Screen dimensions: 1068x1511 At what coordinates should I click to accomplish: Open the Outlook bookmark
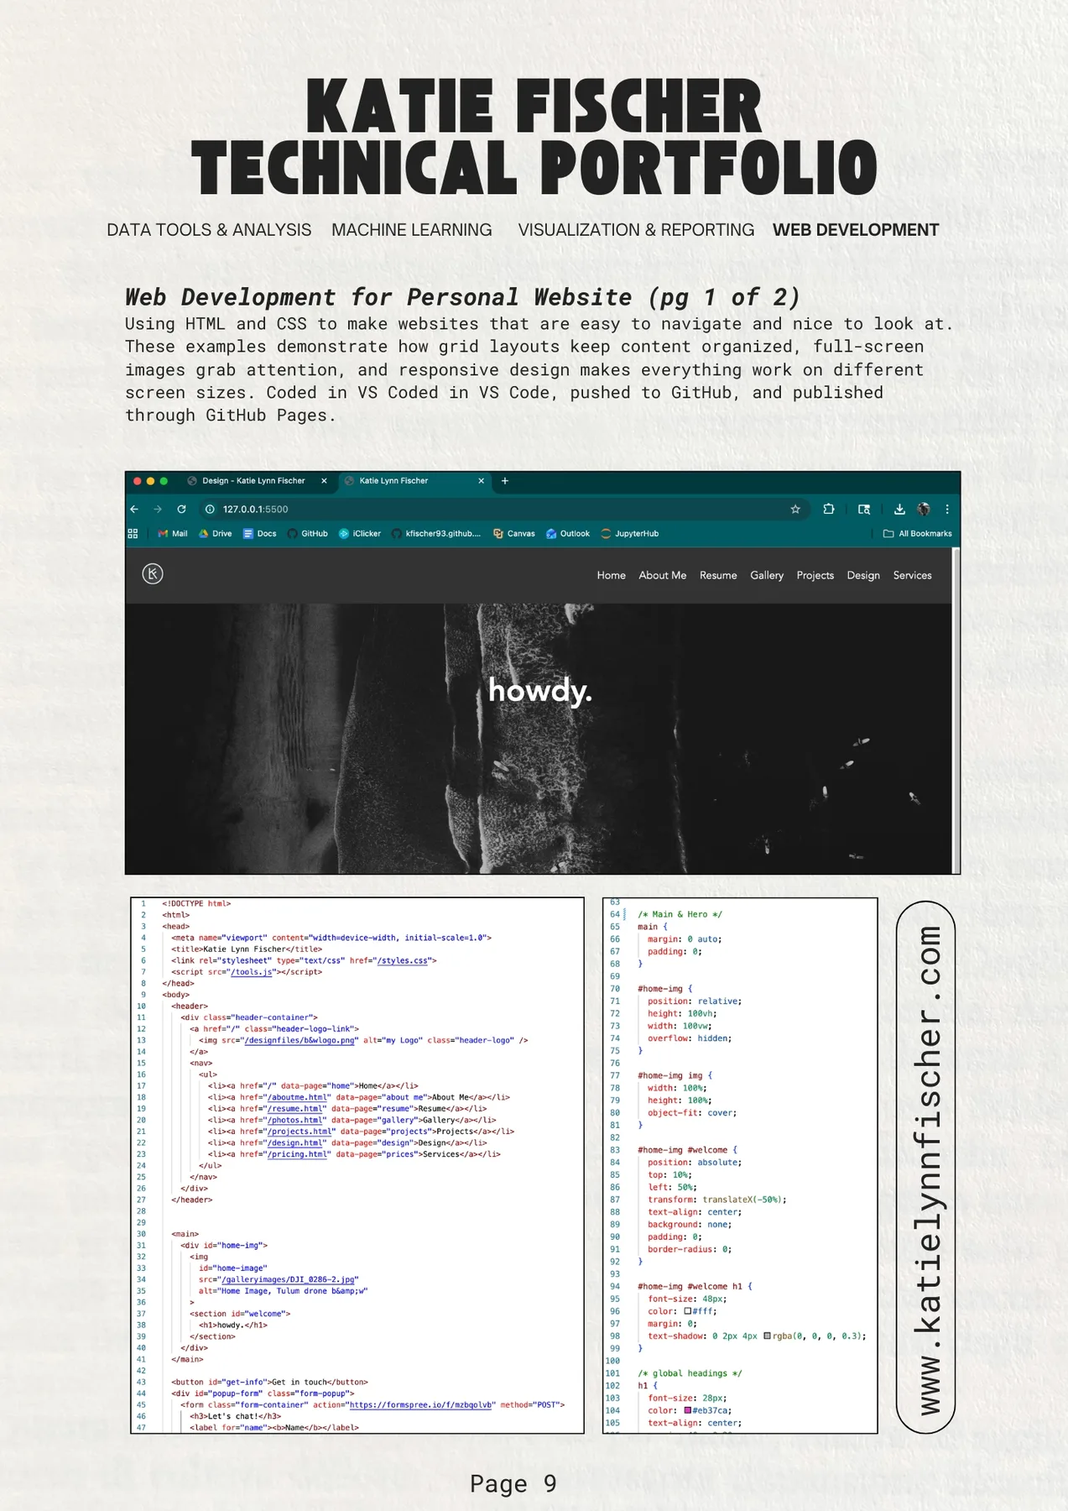(x=567, y=533)
